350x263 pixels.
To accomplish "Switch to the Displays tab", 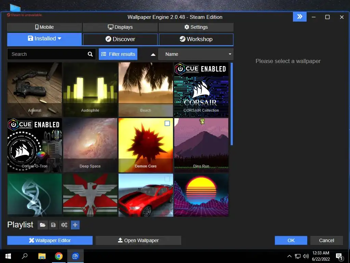I will coord(120,27).
